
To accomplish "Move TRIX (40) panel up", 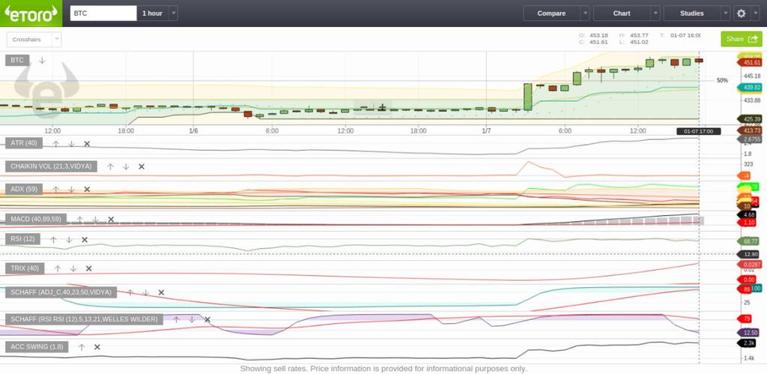I will tap(58, 268).
